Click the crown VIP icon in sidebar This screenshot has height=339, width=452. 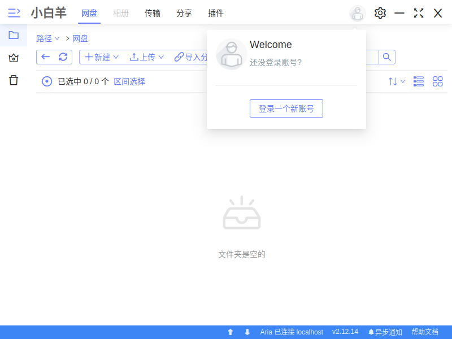13,58
